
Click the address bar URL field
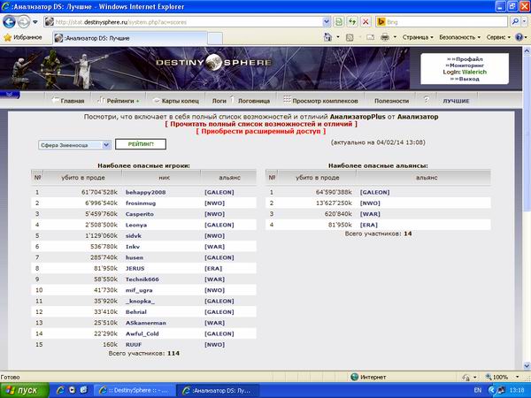coord(183,22)
